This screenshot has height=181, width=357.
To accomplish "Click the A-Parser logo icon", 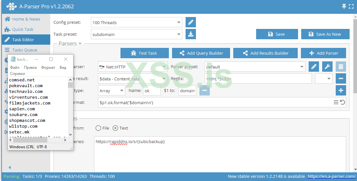I will coord(11,6).
